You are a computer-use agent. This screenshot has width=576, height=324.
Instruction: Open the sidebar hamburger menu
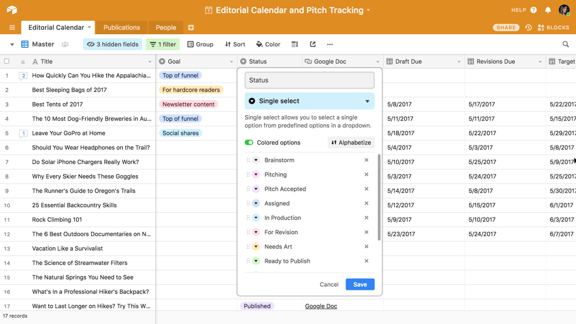click(12, 27)
